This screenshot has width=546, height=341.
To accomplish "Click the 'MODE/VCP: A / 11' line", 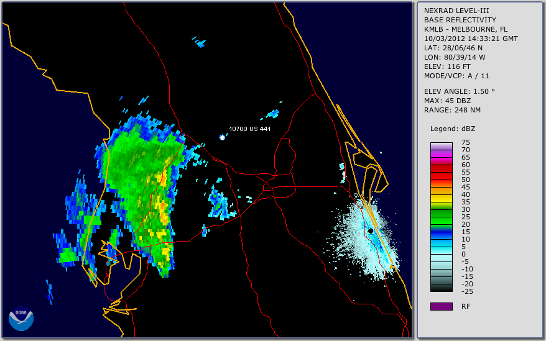I will pyautogui.click(x=456, y=76).
